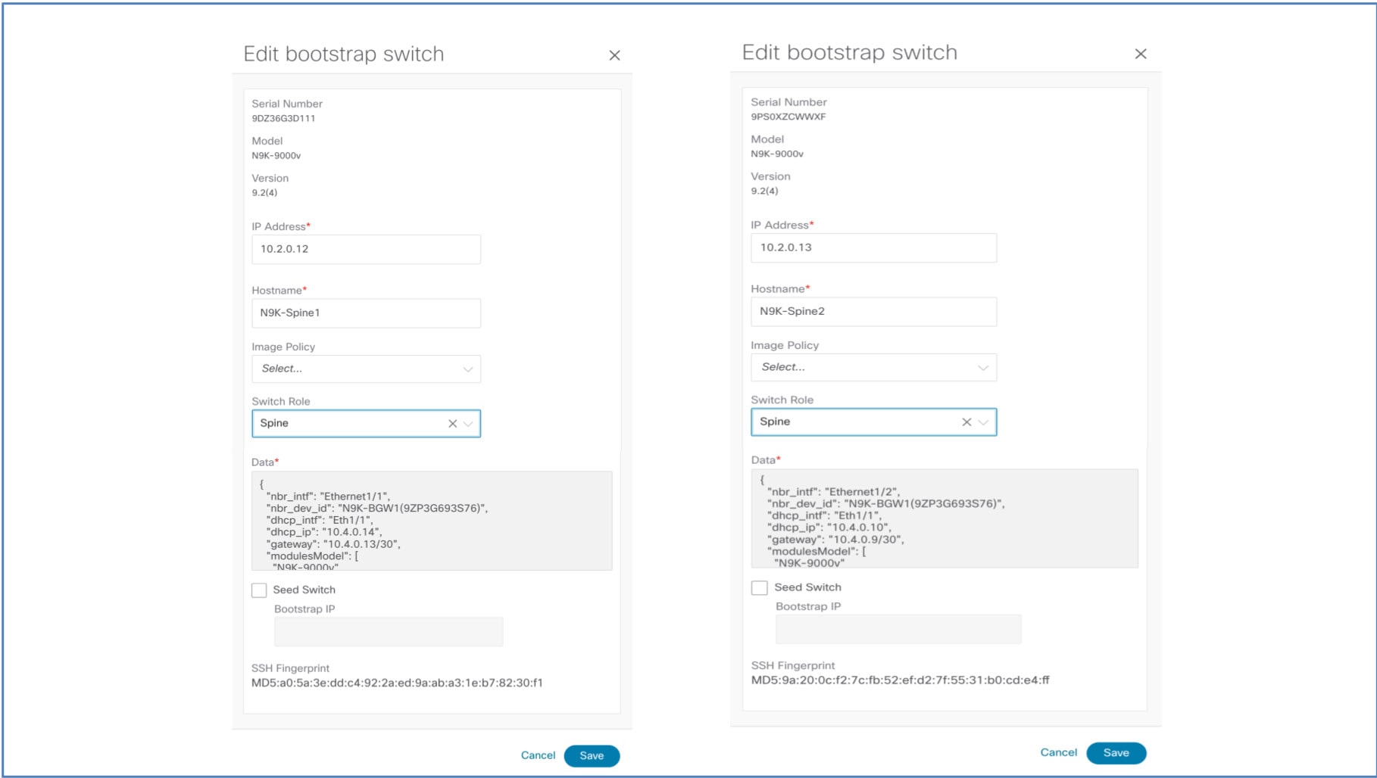
Task: Cancel changes in the N9K-Spine2 dialog
Action: point(1058,752)
